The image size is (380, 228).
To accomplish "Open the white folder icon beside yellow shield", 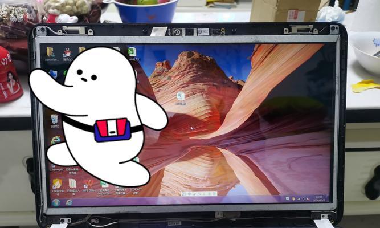I will [72, 183].
